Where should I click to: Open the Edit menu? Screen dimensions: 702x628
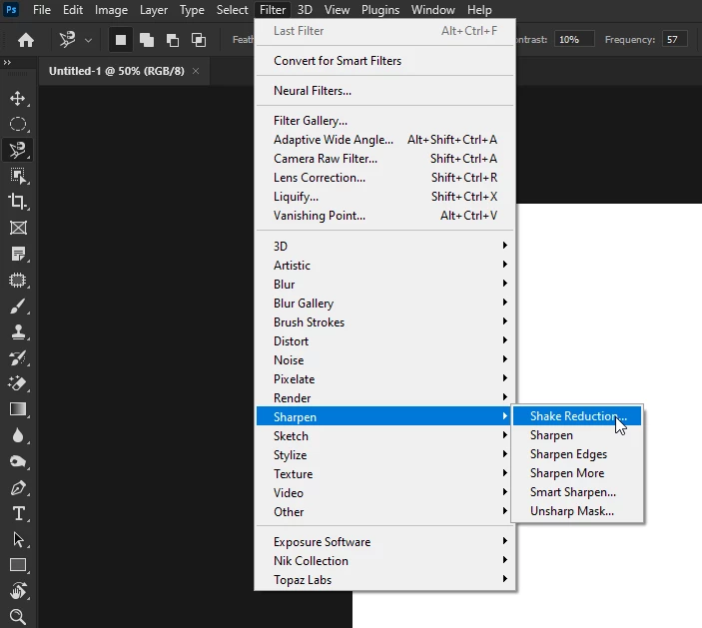[73, 9]
